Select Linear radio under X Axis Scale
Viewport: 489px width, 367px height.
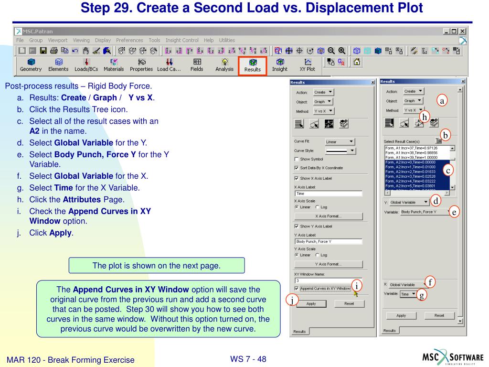point(297,207)
